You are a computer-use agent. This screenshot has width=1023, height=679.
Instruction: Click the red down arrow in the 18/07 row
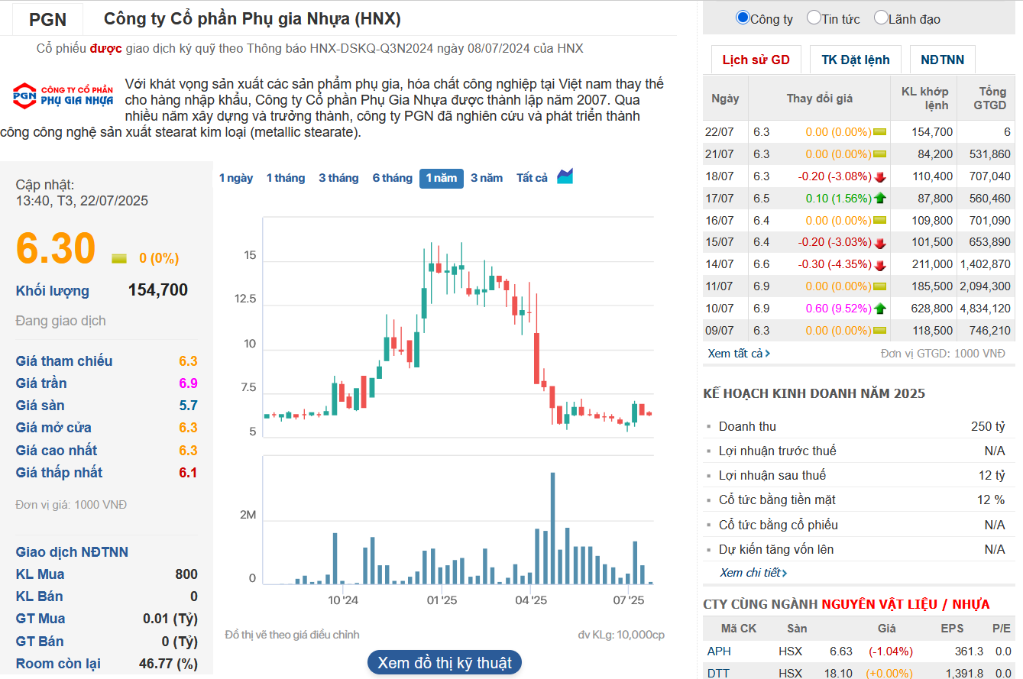tap(880, 176)
